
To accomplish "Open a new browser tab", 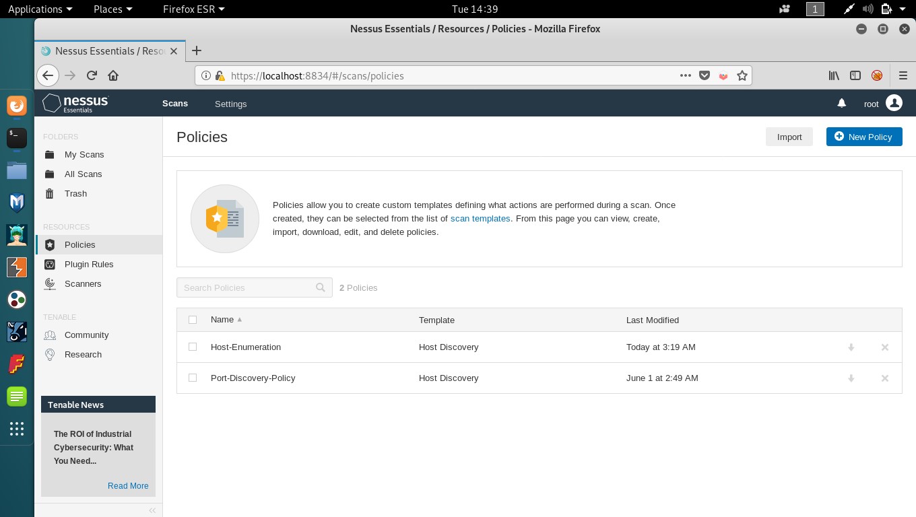I will 197,50.
